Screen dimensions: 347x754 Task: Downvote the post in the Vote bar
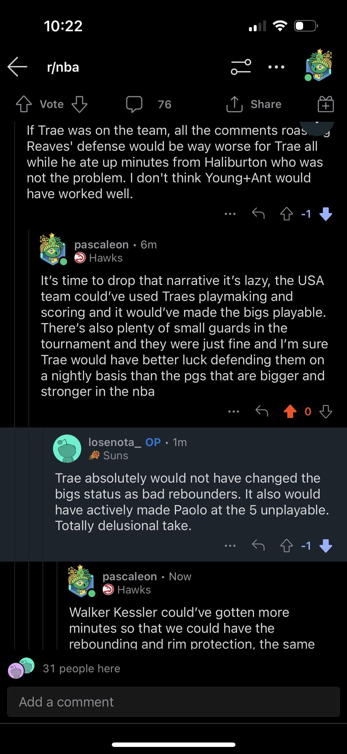pyautogui.click(x=79, y=104)
